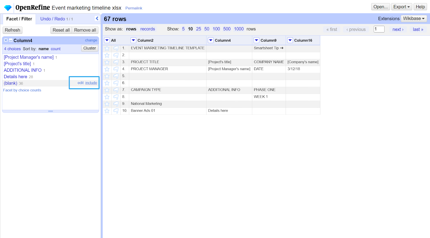430x238 pixels.
Task: Open the Column4 header dropdown menu
Action: point(211,40)
